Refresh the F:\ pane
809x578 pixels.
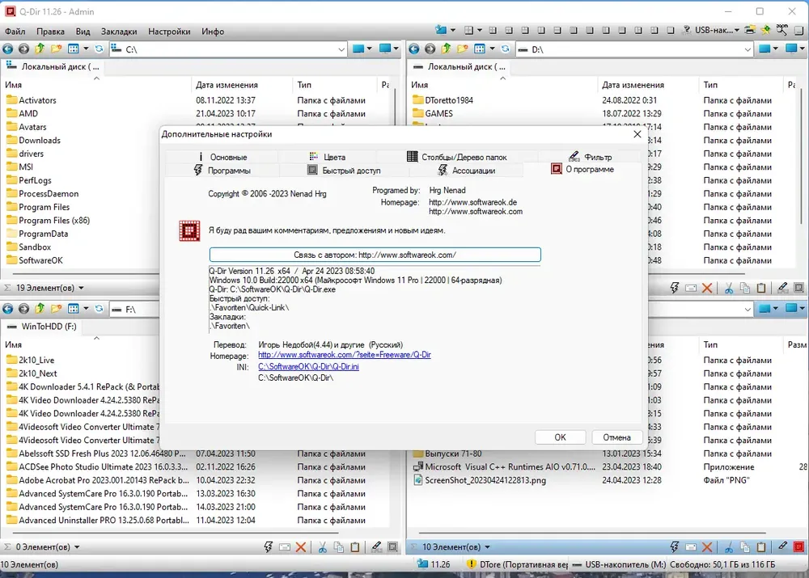(99, 309)
